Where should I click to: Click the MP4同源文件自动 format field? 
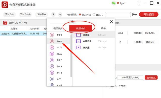pyautogui.click(x=130, y=78)
